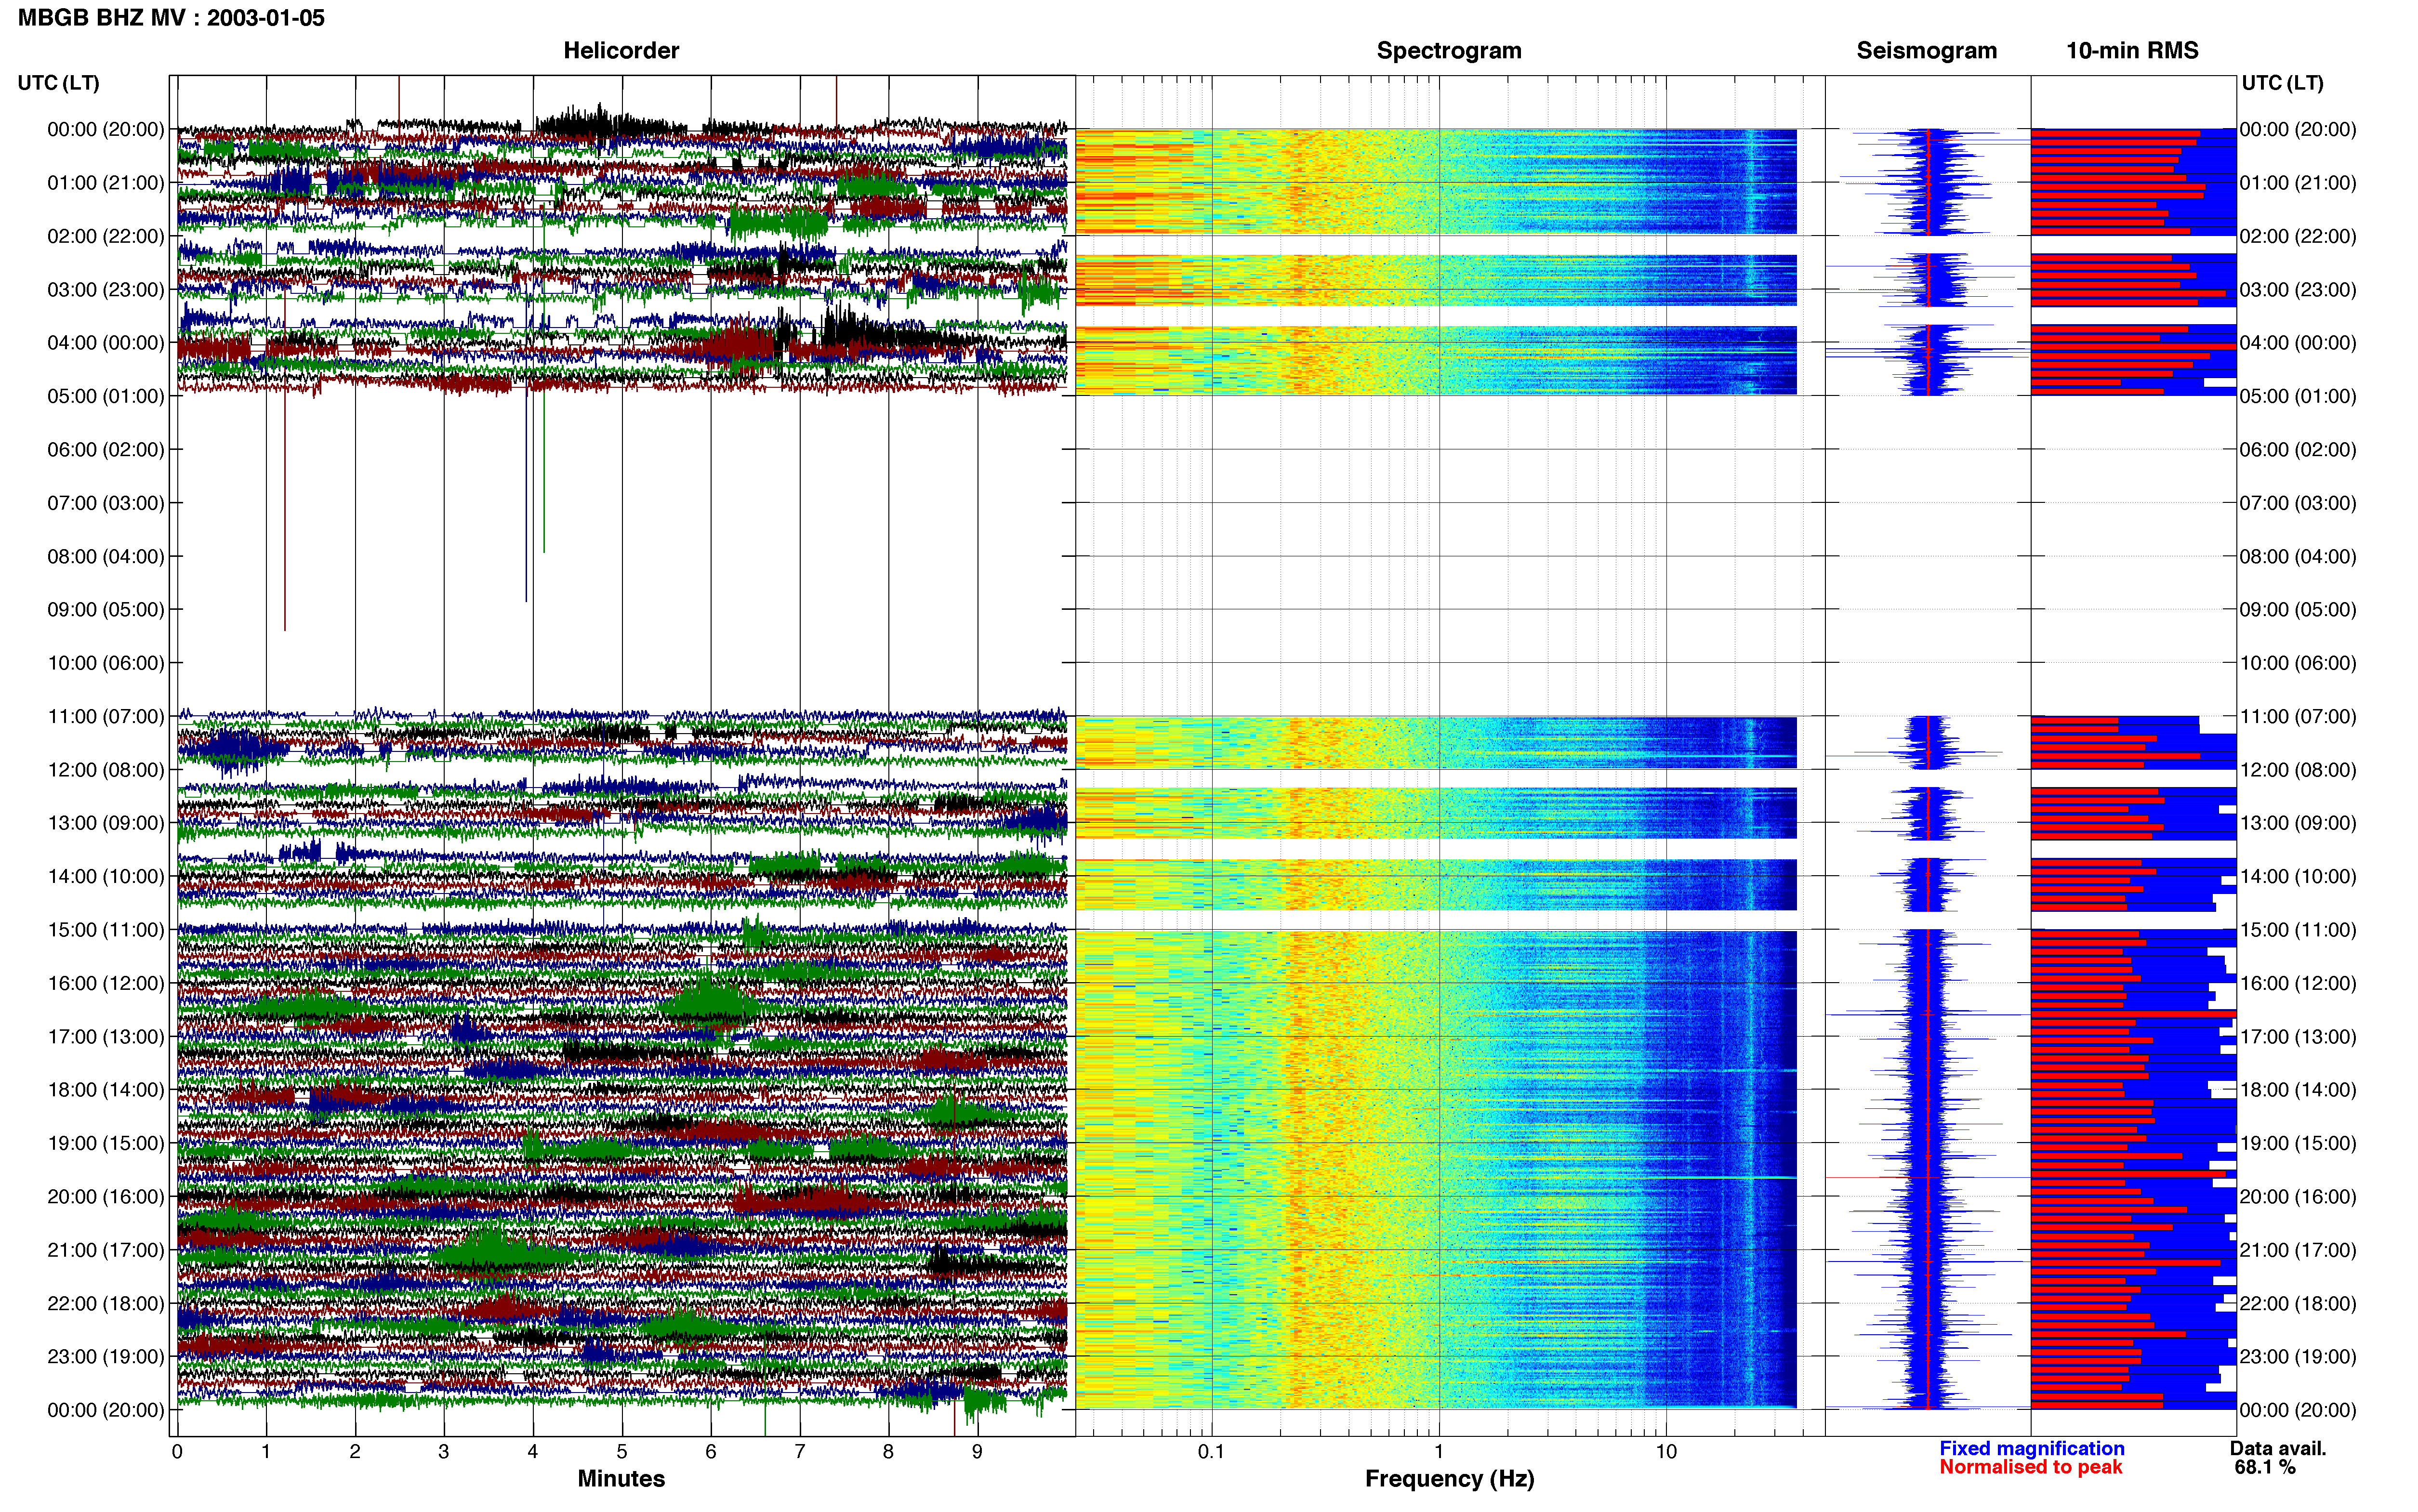The width and height of the screenshot is (2418, 1512).
Task: Click the "Seismogram" panel heading
Action: [1926, 51]
